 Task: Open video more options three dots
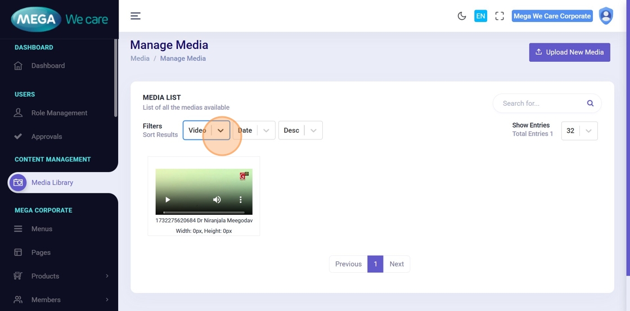(241, 200)
